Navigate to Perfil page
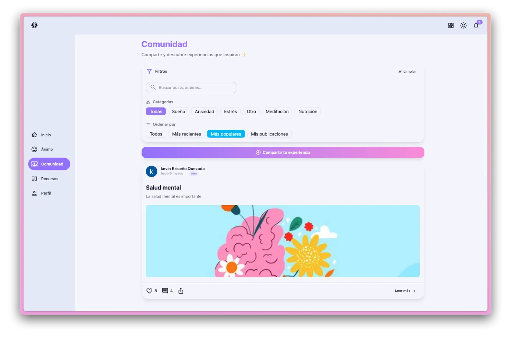Screen dimensions: 511x341 pos(46,193)
